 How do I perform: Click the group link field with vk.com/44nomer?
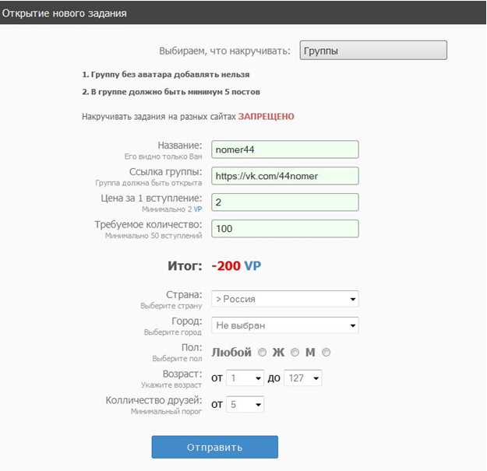(285, 176)
